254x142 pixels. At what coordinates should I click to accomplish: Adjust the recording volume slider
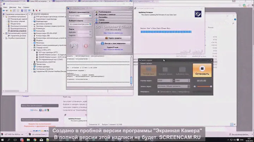[211, 86]
